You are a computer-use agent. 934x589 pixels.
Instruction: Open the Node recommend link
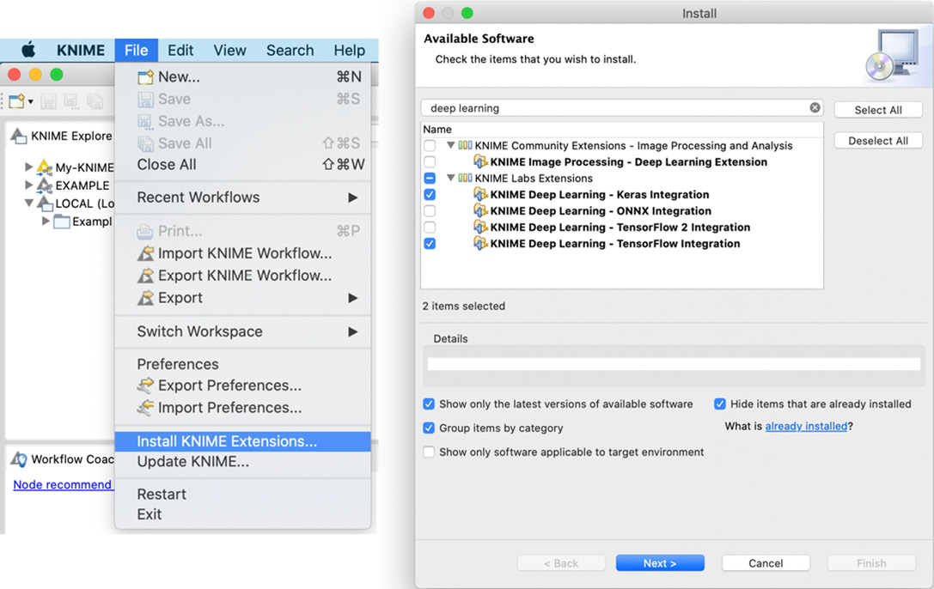[63, 484]
